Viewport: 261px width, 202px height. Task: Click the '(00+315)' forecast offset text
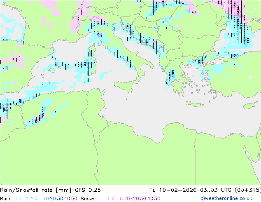[x=248, y=190]
